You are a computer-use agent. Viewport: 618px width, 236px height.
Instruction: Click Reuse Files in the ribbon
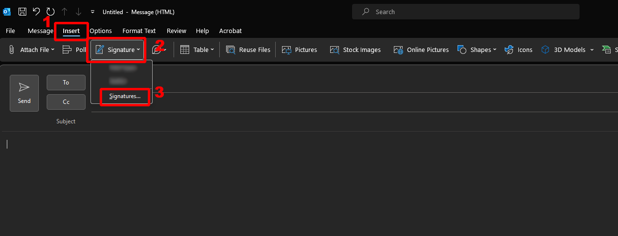pyautogui.click(x=248, y=50)
